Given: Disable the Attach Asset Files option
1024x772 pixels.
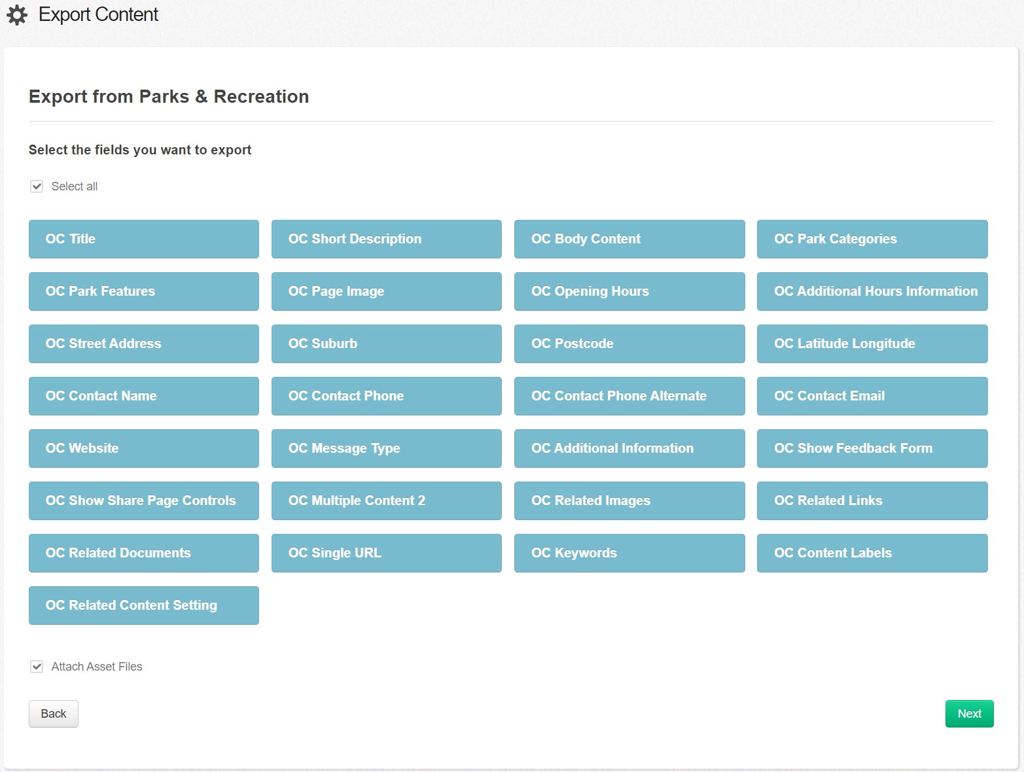Looking at the screenshot, I should [37, 666].
